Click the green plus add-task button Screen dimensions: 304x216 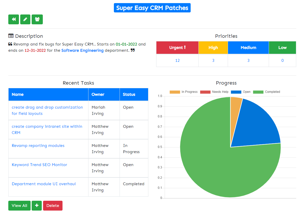pyautogui.click(x=37, y=206)
